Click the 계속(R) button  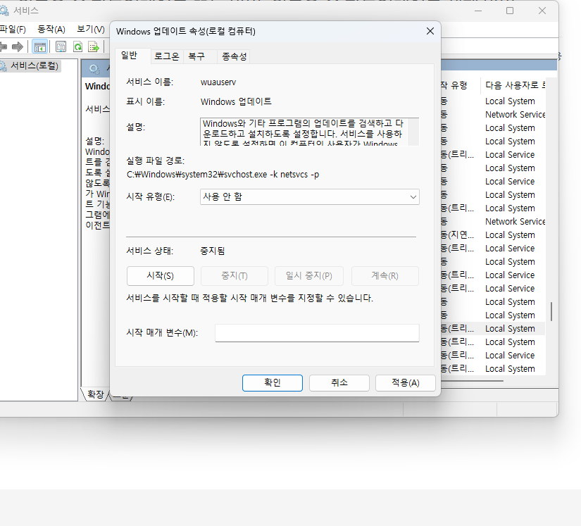click(x=385, y=275)
